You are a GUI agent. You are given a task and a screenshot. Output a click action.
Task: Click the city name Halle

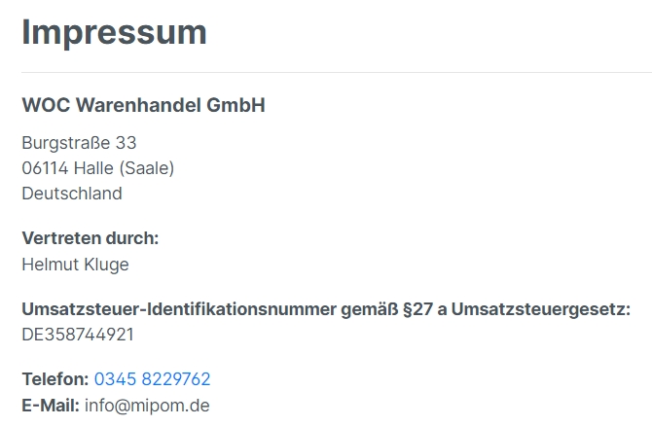point(93,168)
